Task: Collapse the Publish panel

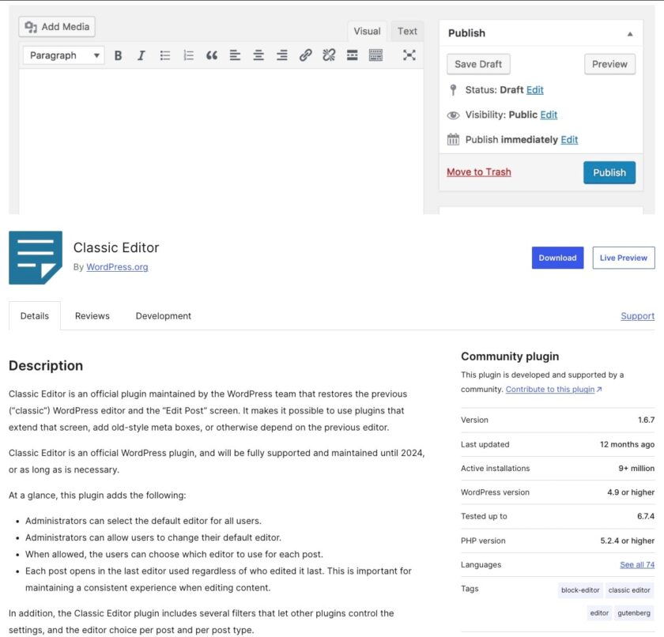Action: tap(630, 33)
